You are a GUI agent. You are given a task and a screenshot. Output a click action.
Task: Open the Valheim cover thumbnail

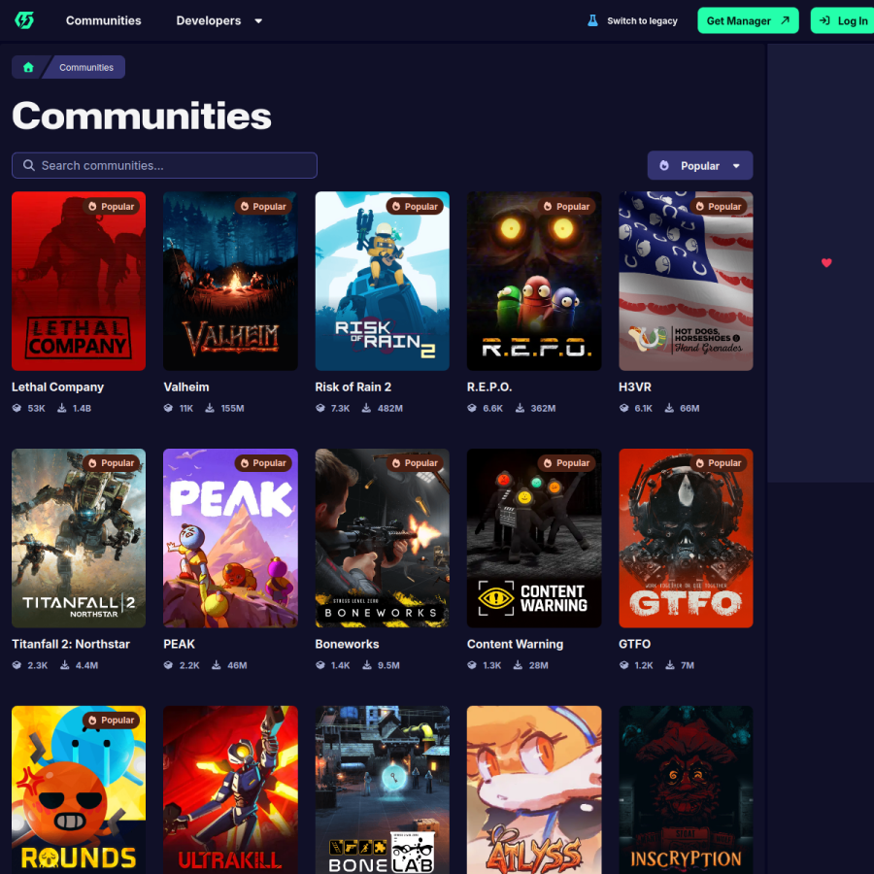click(x=230, y=281)
